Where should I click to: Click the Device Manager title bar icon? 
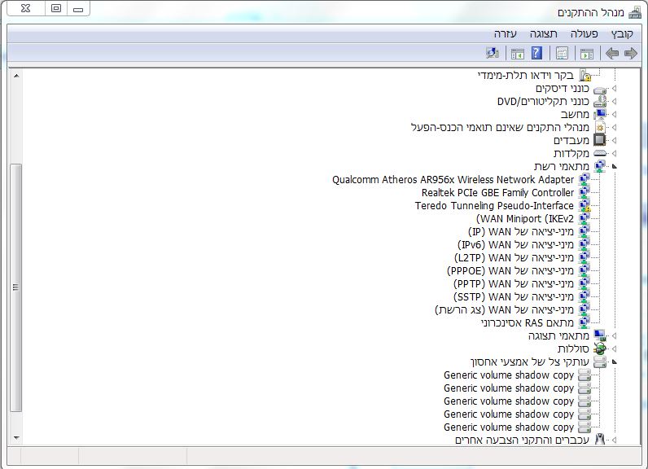(634, 13)
